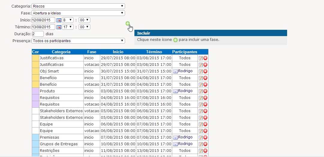This screenshot has width=324, height=157.
Task: Open the Término date calendar picker
Action: coord(59,27)
